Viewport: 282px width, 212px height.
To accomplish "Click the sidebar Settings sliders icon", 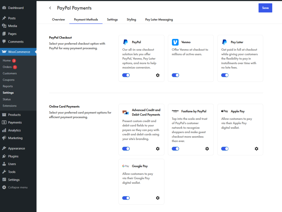I will tap(4, 179).
